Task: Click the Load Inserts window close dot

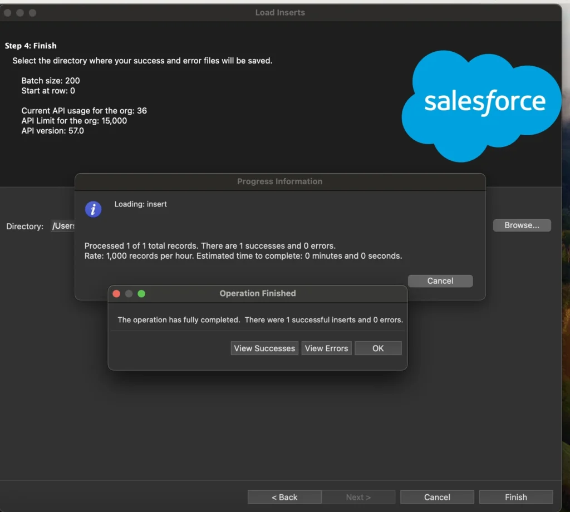Action: point(7,13)
